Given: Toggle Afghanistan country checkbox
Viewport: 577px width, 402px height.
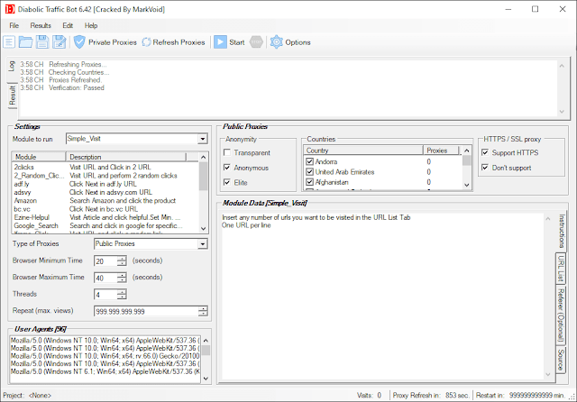Looking at the screenshot, I should click(309, 182).
